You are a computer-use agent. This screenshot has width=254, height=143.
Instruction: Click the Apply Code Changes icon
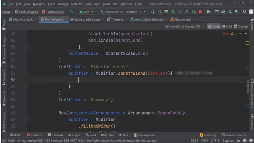pos(166,12)
